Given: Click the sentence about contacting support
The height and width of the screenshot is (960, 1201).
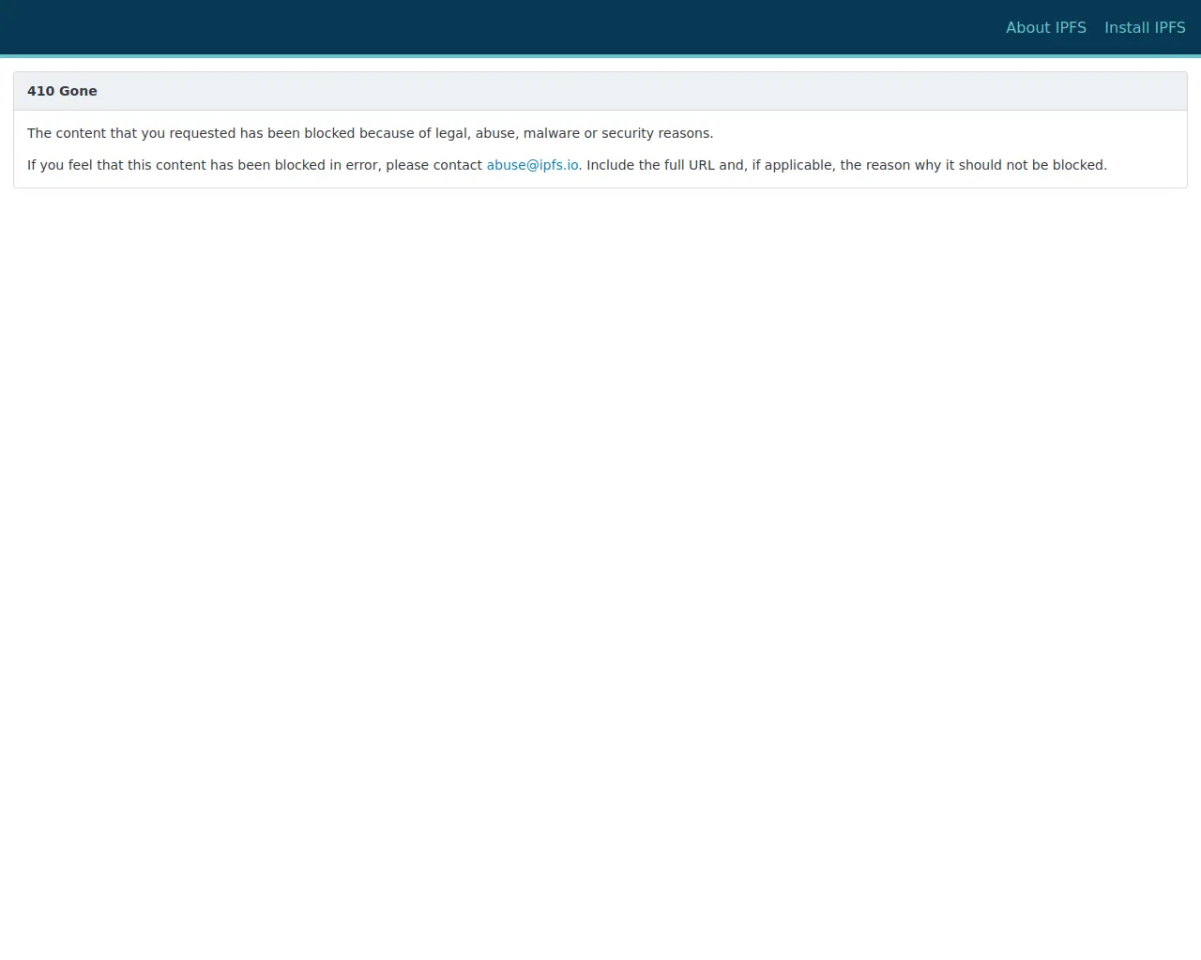Looking at the screenshot, I should point(657,165).
